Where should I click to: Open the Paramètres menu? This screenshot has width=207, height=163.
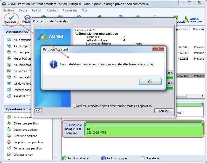pos(70,10)
